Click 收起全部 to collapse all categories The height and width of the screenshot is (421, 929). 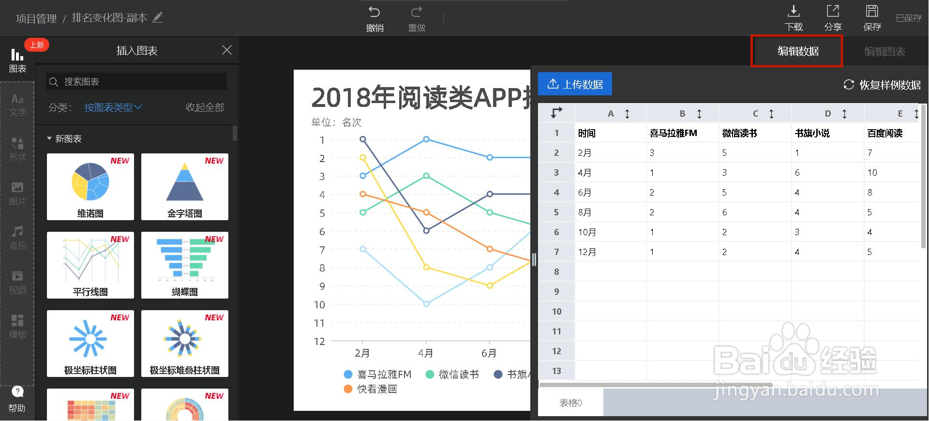pos(205,107)
